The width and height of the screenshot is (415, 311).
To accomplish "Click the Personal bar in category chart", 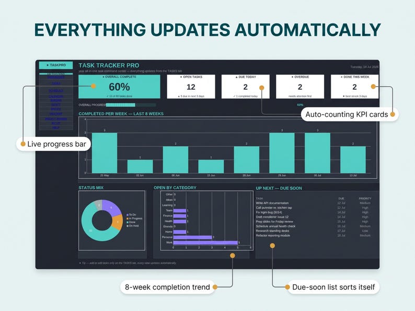I will (193, 237).
